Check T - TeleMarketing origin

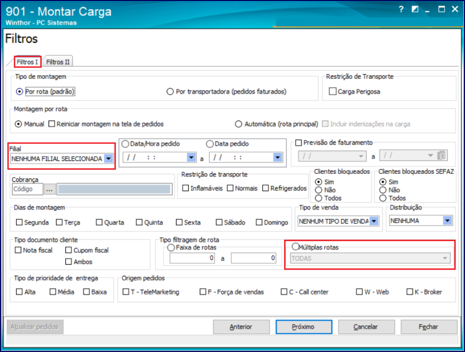tap(126, 292)
